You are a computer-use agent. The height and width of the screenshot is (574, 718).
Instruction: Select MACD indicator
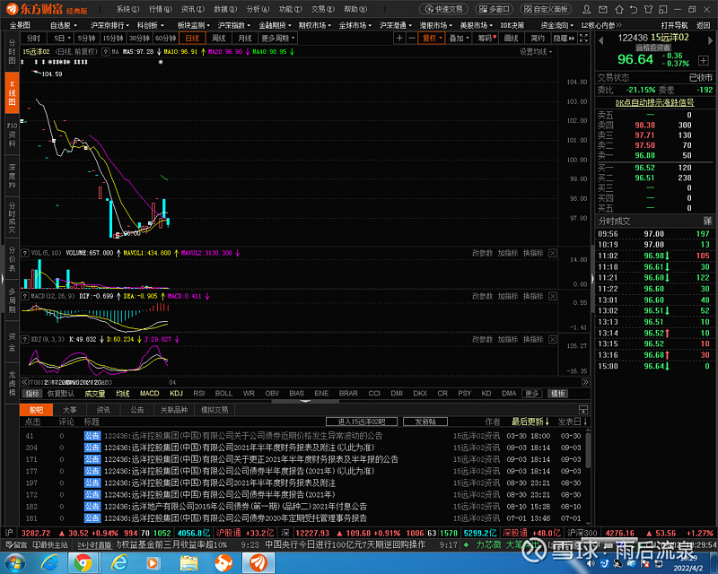click(x=149, y=393)
